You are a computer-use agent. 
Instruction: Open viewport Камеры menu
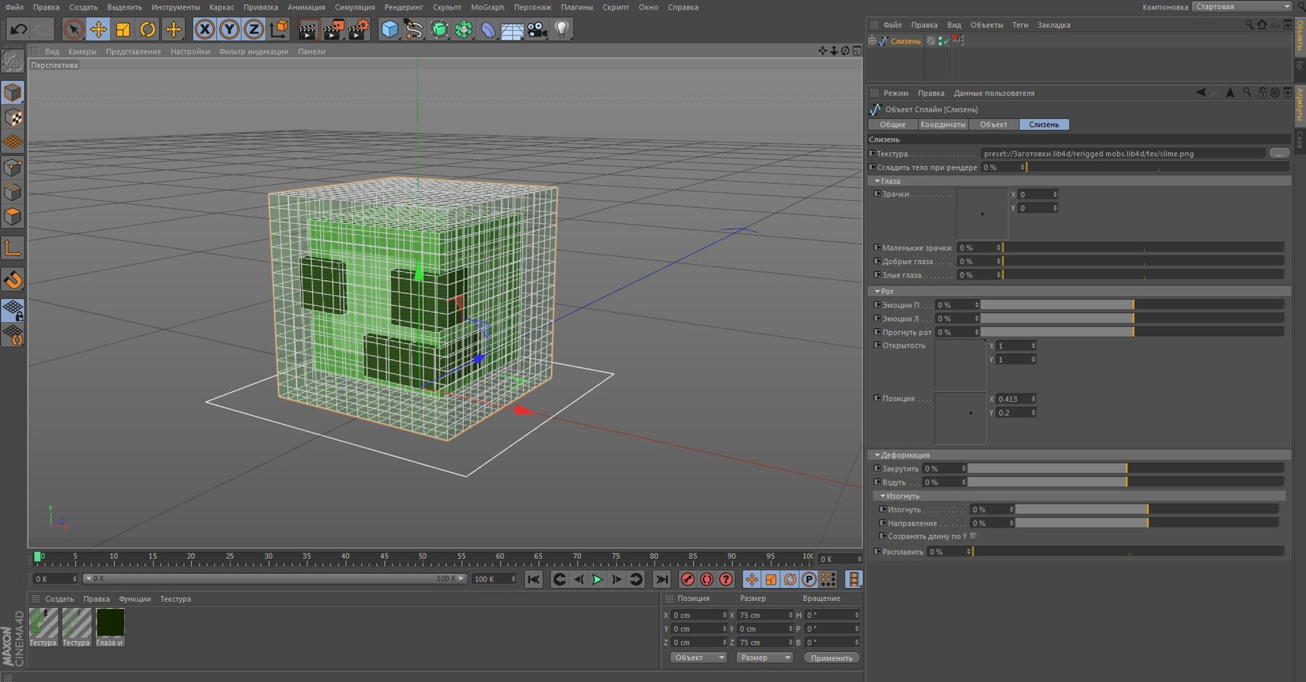82,52
